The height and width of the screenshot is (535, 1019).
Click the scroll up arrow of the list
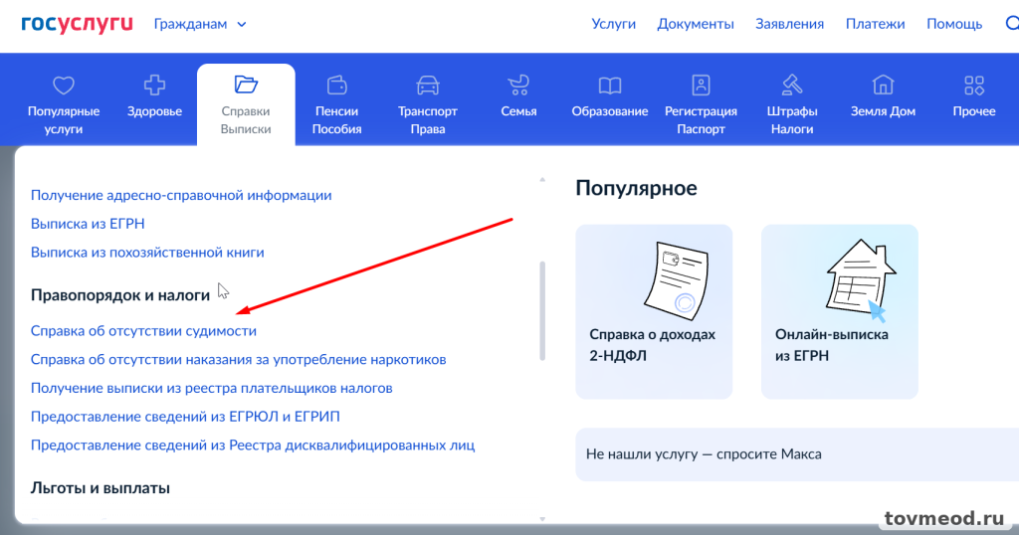tap(542, 179)
